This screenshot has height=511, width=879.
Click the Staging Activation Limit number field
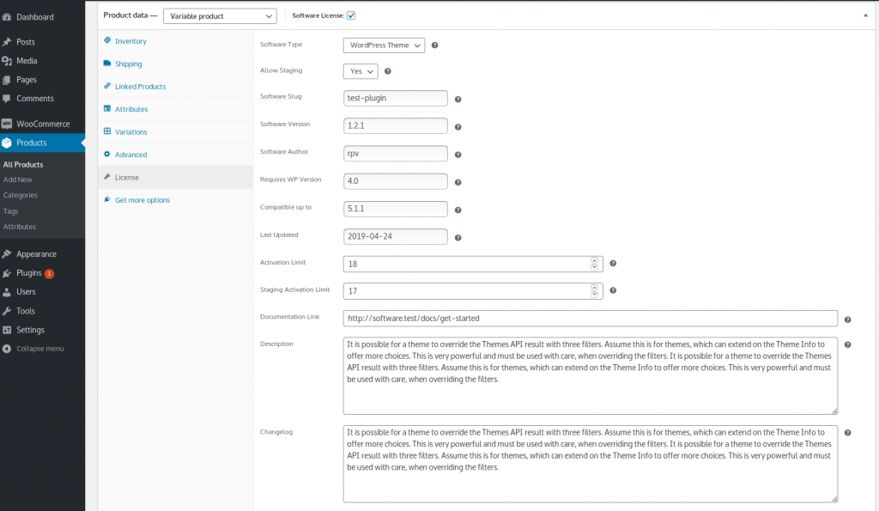click(473, 290)
